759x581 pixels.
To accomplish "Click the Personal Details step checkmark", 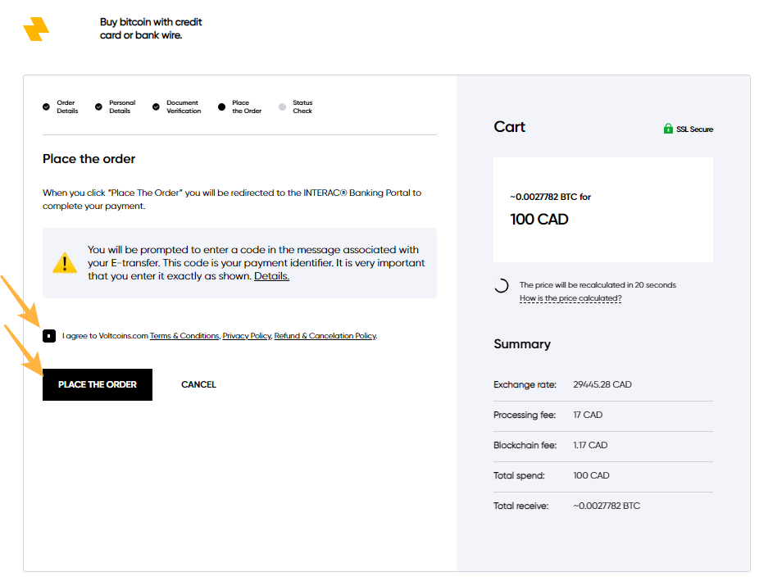I will (x=98, y=107).
